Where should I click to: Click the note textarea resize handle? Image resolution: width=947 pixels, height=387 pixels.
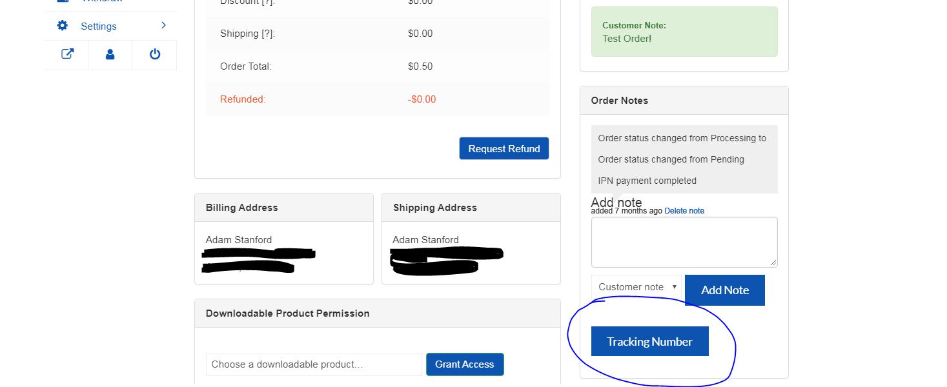point(774,263)
